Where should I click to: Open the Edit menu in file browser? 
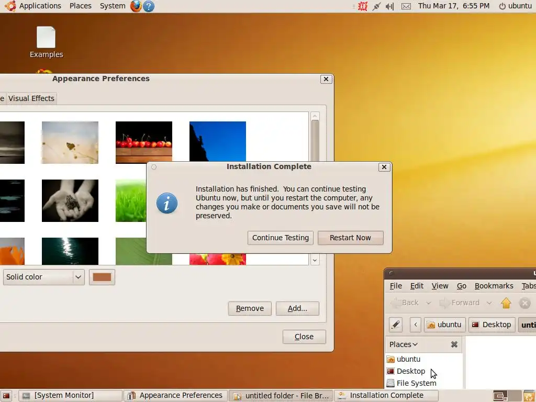(417, 286)
